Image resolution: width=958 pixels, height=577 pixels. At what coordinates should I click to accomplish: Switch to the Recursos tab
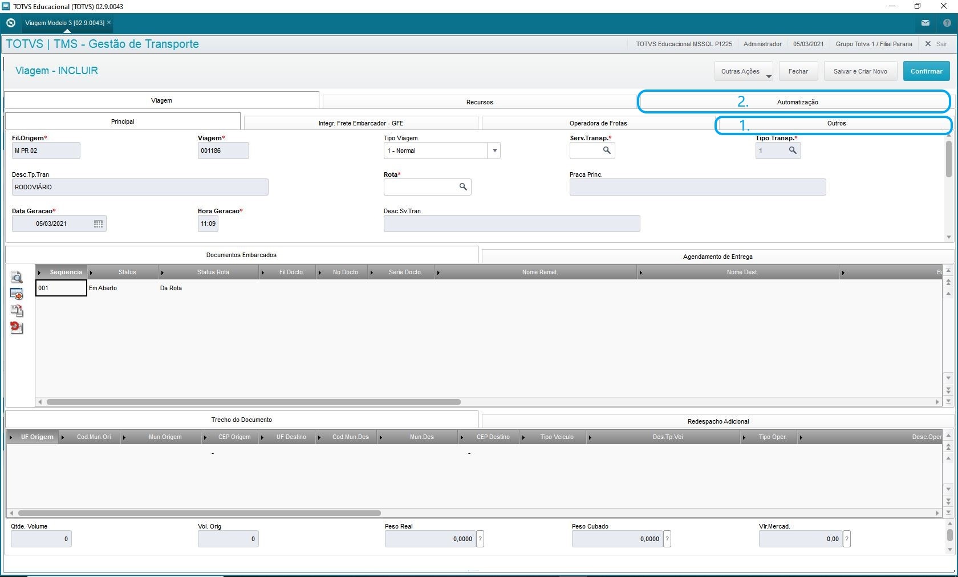[479, 102]
